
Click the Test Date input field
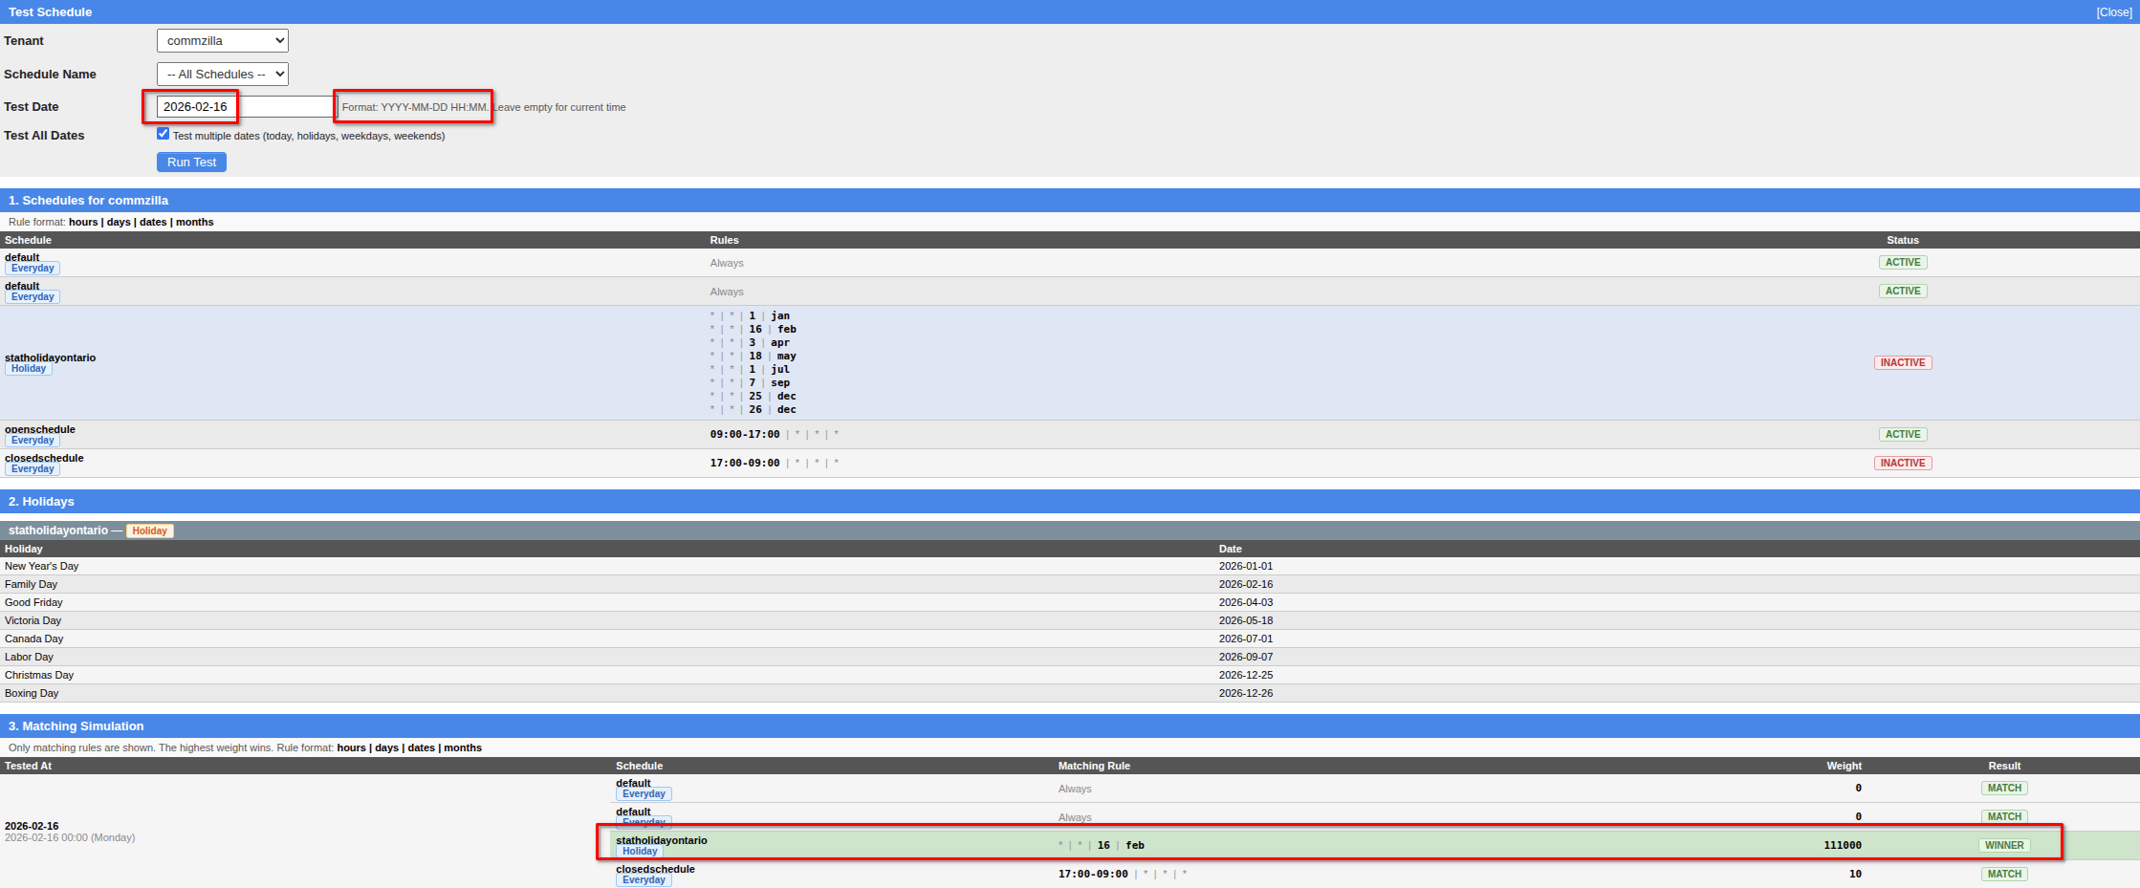point(245,107)
